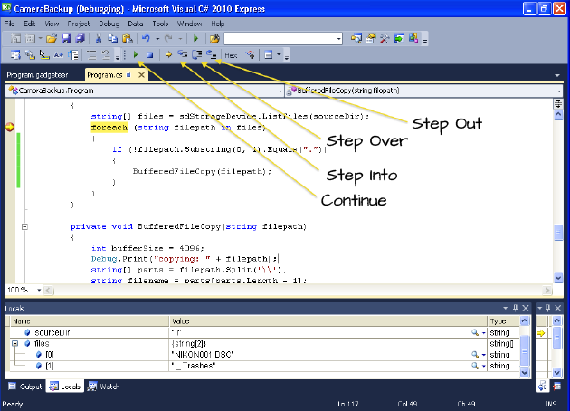Collapse the files node in Locals
570x411 pixels.
click(x=14, y=343)
